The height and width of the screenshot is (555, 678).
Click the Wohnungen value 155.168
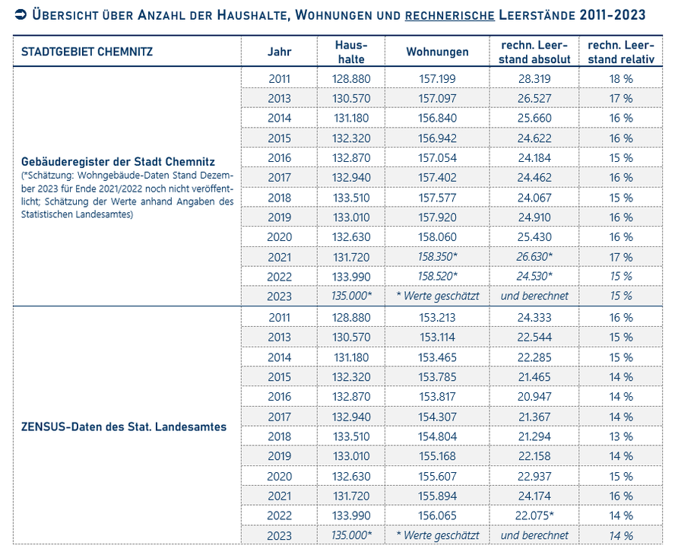(x=437, y=456)
